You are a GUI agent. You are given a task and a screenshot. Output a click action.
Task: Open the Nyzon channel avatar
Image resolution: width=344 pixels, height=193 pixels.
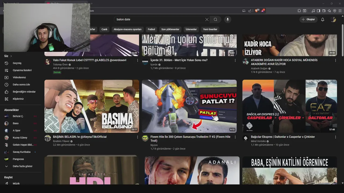[x=145, y=138]
